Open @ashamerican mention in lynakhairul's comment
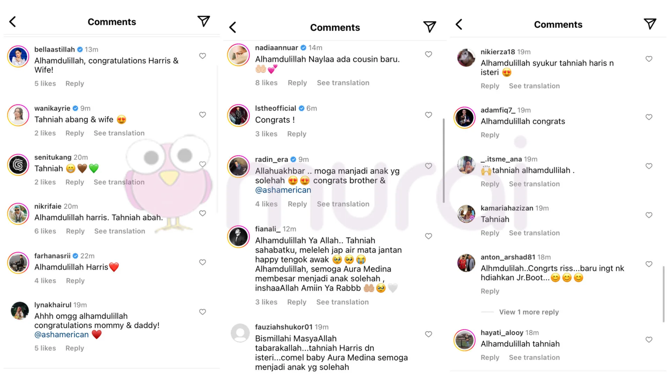 (61, 334)
